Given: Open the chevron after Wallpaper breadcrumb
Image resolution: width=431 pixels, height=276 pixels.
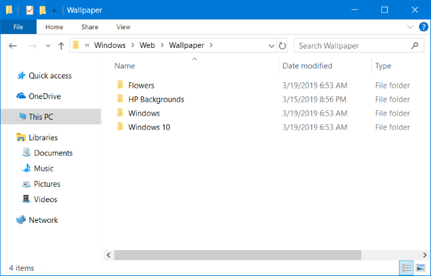Looking at the screenshot, I should (211, 45).
